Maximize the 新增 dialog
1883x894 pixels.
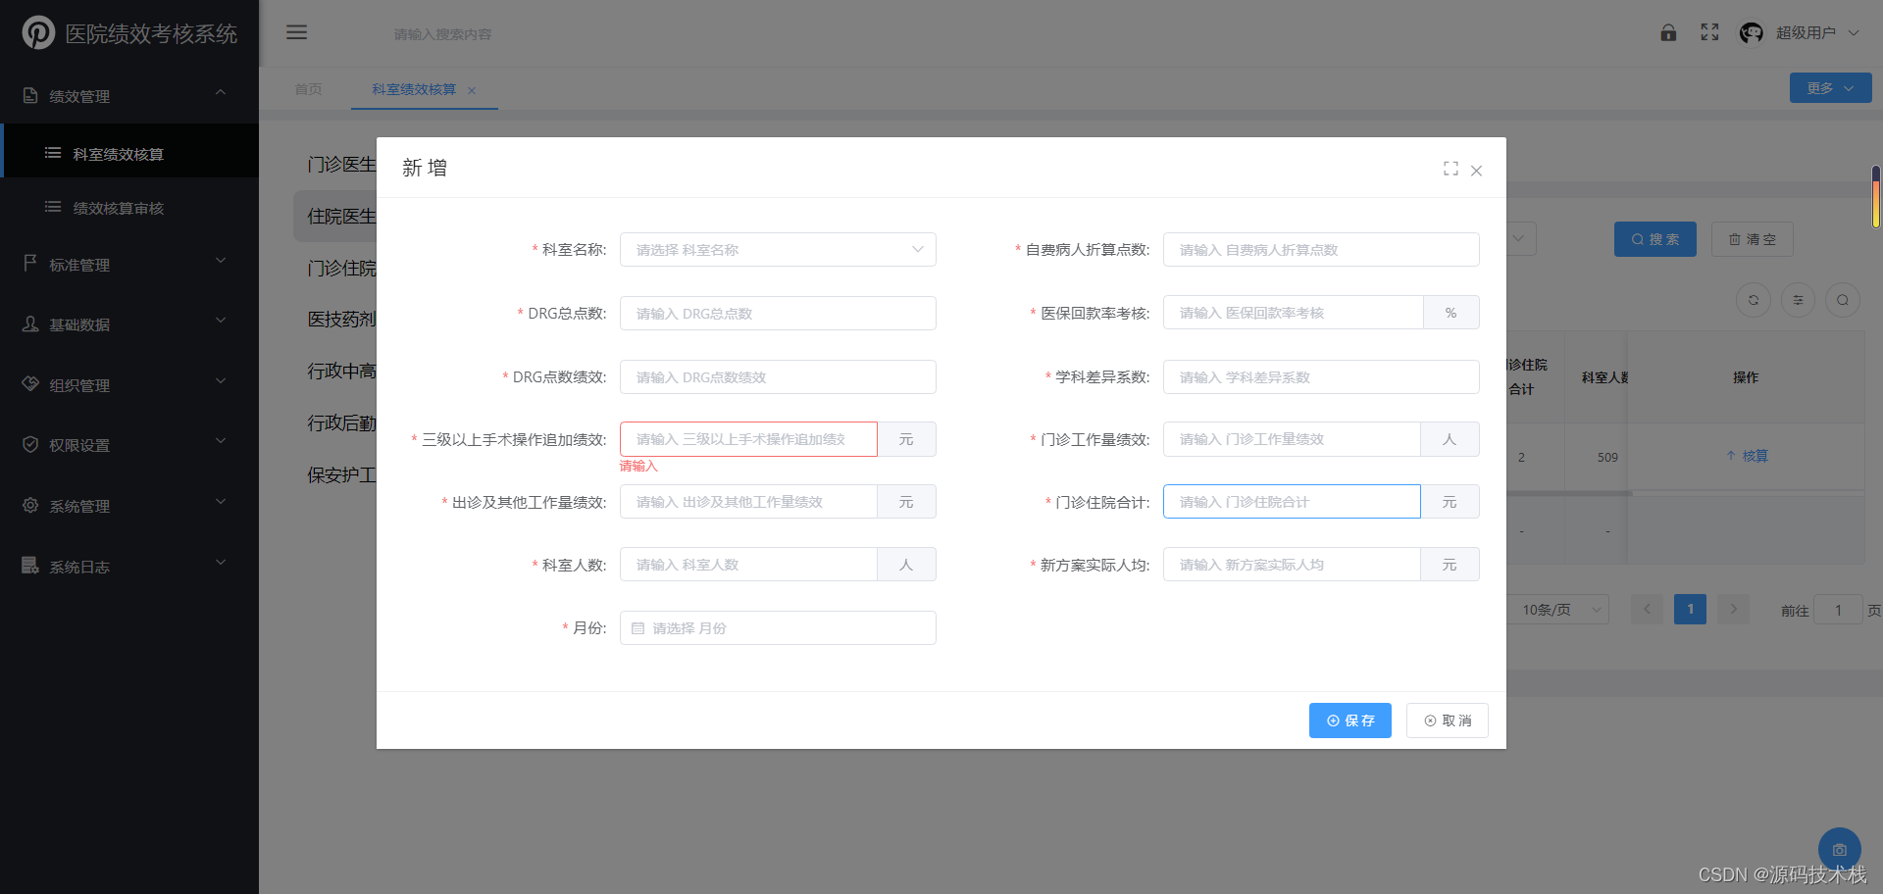click(x=1450, y=169)
